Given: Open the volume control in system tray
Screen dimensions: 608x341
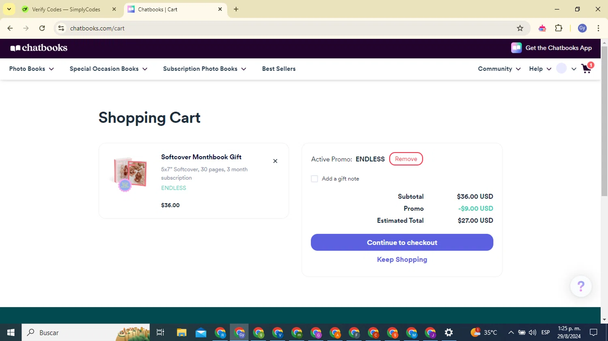Looking at the screenshot, I should click(x=533, y=333).
